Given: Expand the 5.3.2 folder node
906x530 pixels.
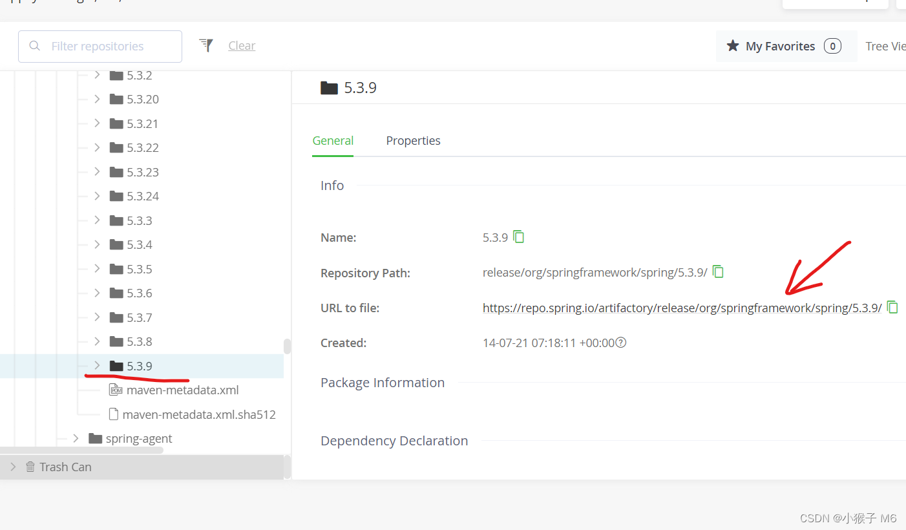Looking at the screenshot, I should coord(97,75).
